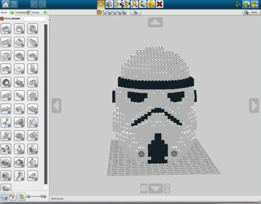The height and width of the screenshot is (204, 261).
Task: Activate the red X Delete tool
Action: point(159,4)
